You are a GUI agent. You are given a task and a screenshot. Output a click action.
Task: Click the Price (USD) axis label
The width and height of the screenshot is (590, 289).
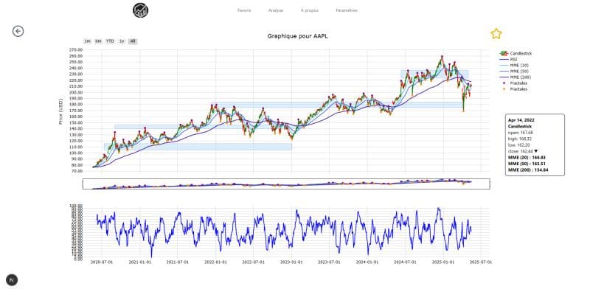pyautogui.click(x=60, y=111)
